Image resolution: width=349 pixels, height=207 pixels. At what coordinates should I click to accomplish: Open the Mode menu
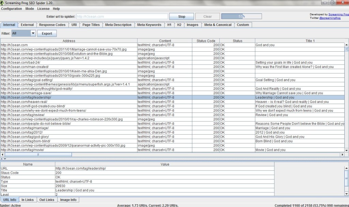(30, 8)
